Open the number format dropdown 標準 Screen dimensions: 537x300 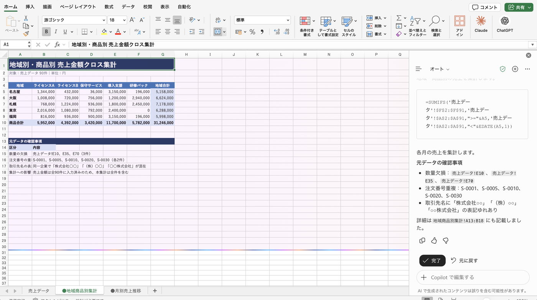tap(288, 20)
